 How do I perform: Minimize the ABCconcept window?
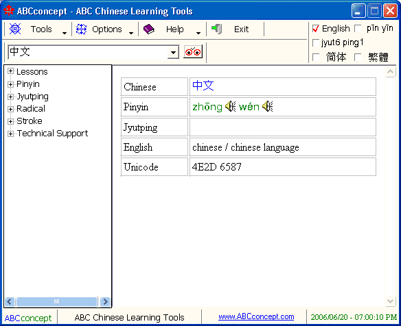(x=358, y=11)
